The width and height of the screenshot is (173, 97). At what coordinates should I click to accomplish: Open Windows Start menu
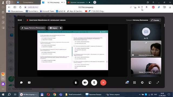click(x=3, y=95)
